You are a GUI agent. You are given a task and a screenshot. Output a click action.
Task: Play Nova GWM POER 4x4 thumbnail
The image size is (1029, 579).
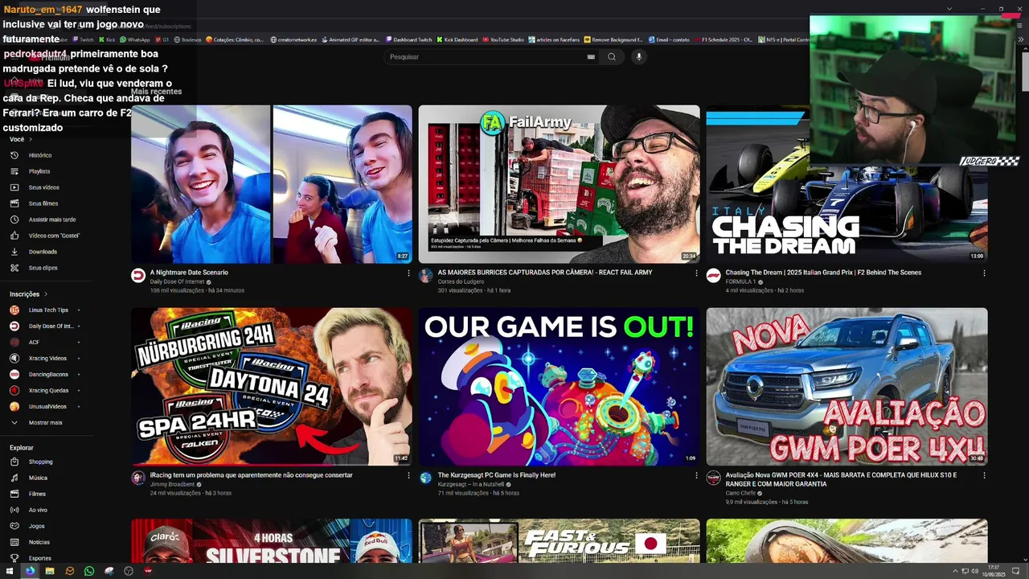(x=847, y=387)
